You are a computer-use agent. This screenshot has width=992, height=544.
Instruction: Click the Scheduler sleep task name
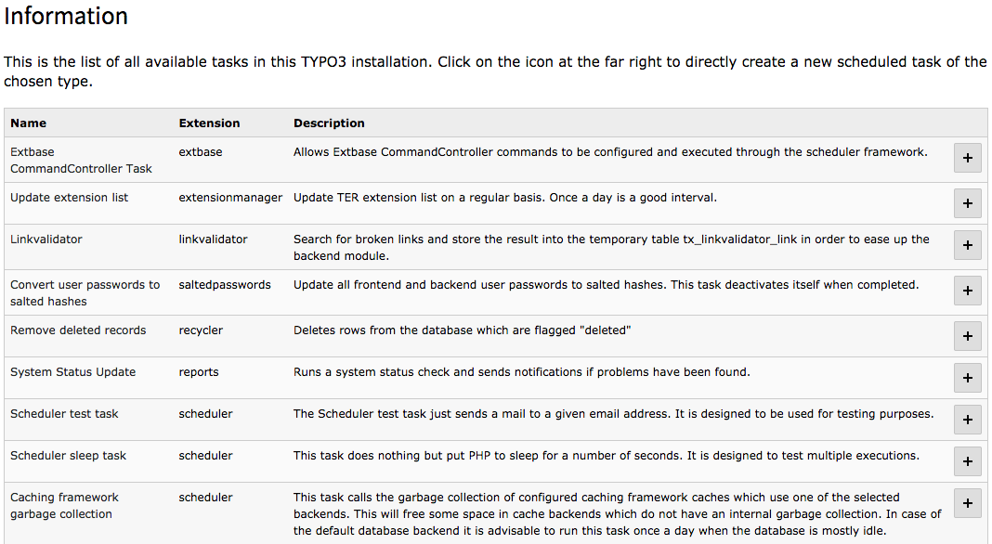(69, 456)
